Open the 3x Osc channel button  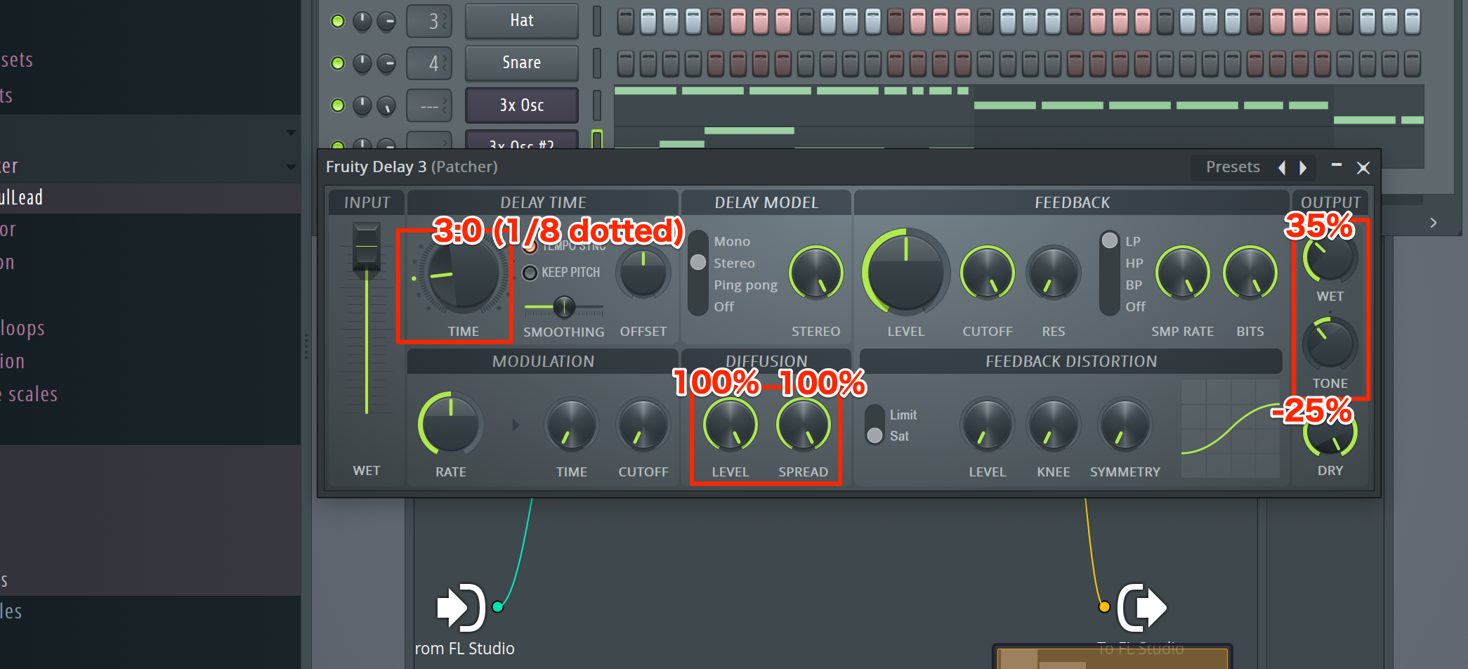(521, 105)
